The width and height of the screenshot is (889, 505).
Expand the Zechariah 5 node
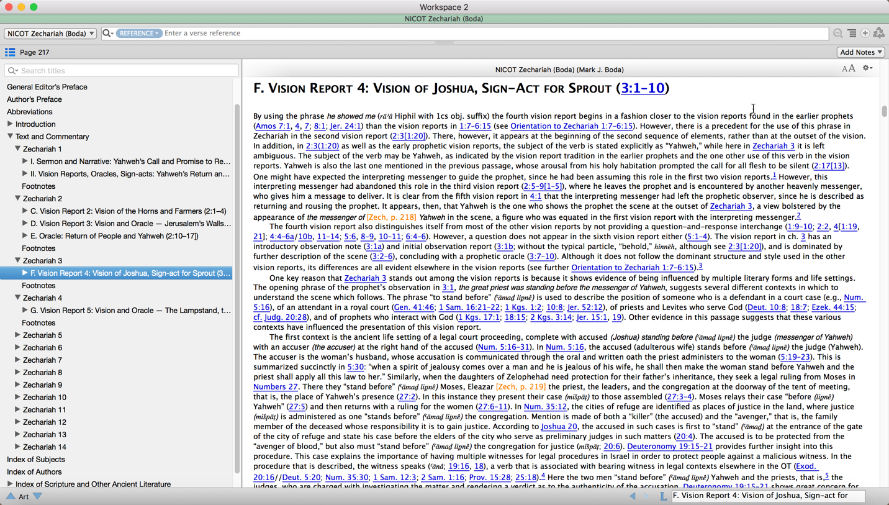(17, 335)
